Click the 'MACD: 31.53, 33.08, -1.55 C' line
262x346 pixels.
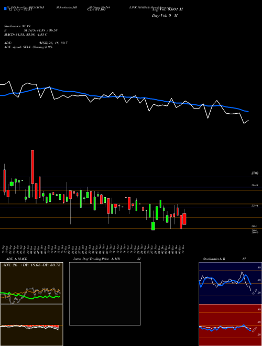[26, 35]
